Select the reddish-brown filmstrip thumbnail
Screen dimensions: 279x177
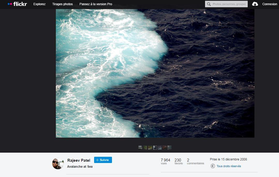click(165, 147)
